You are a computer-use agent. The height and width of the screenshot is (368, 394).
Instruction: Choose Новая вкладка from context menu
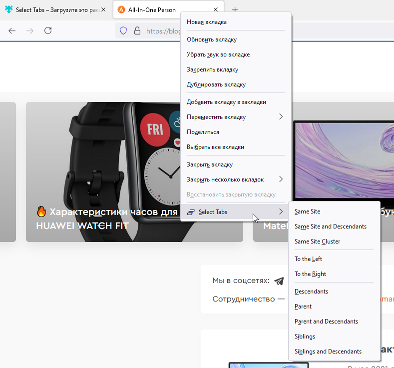[236, 22]
